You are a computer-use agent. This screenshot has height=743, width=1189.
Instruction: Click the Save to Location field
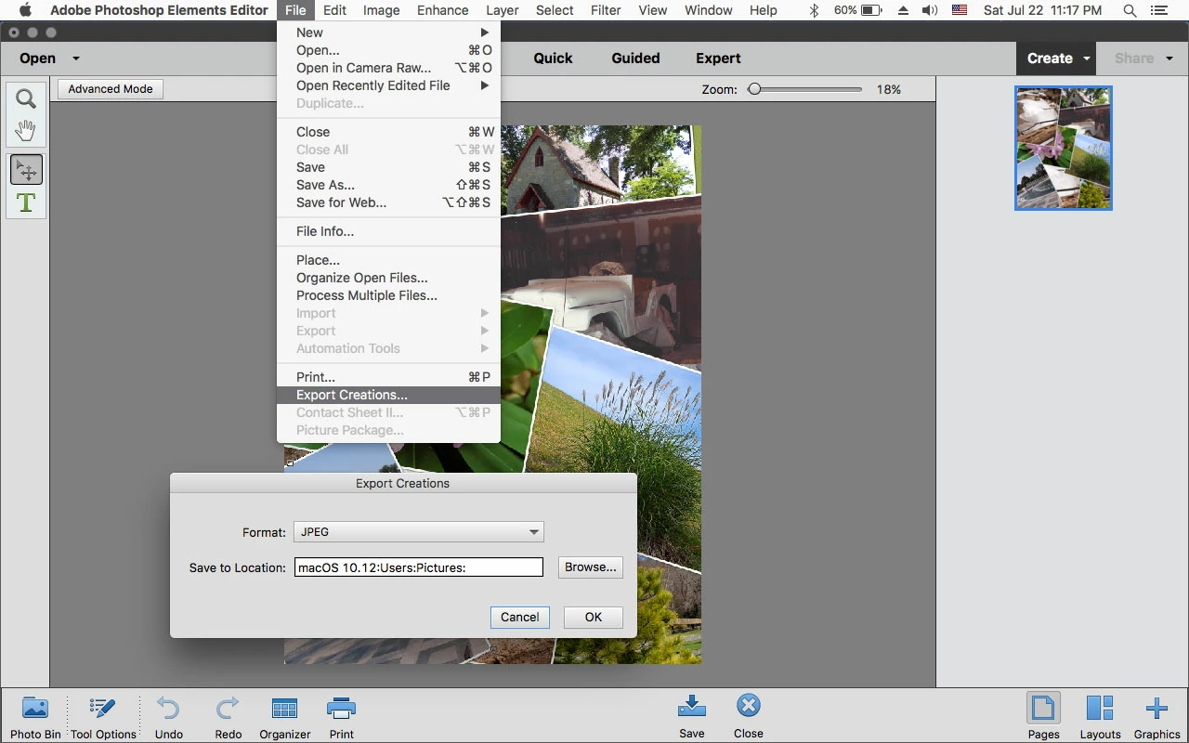(419, 567)
